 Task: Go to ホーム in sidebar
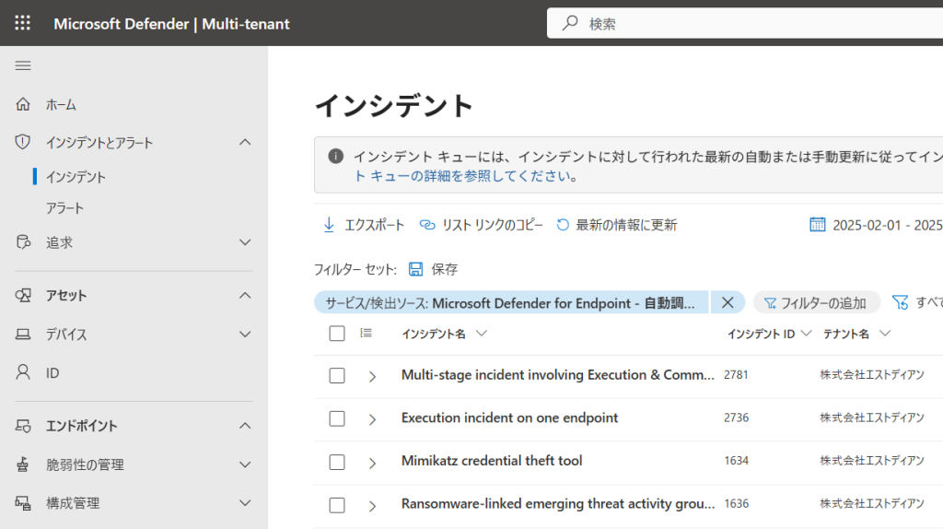coord(62,105)
